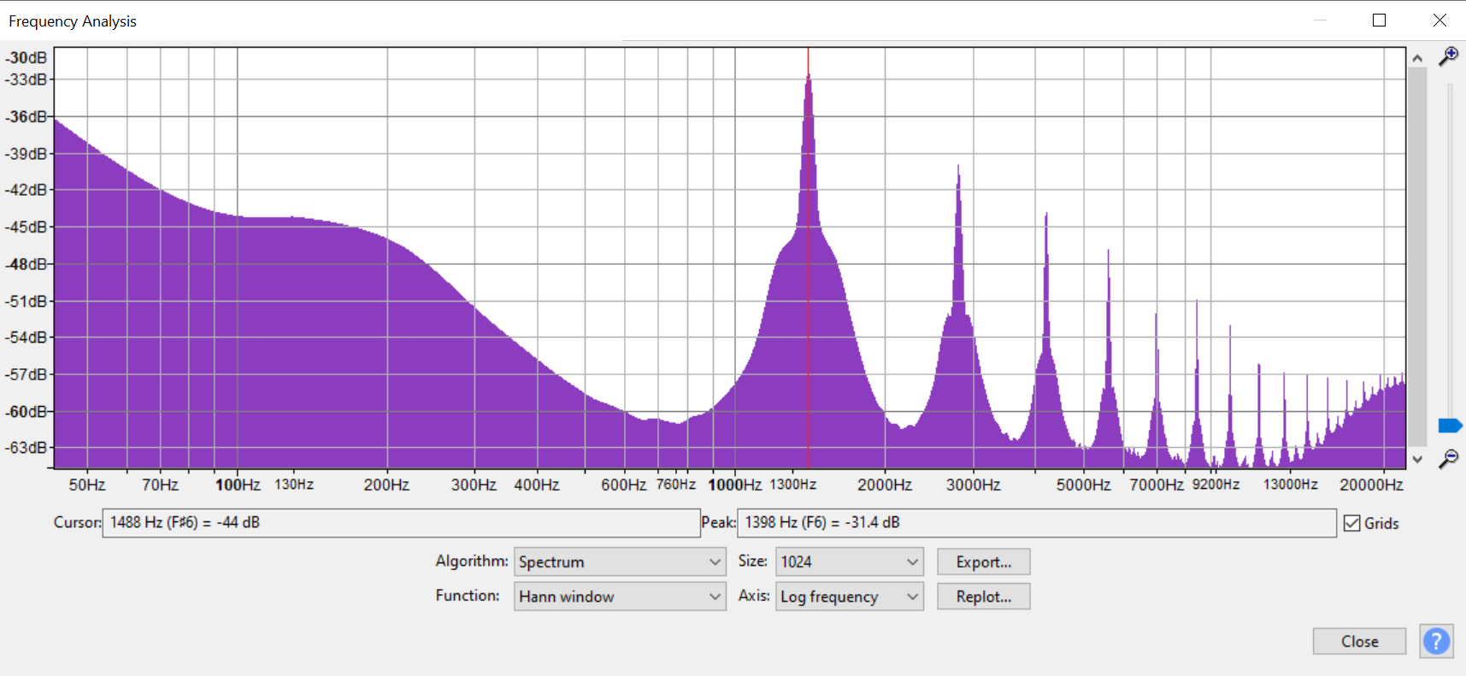Click the 20000Hz axis label

1371,485
